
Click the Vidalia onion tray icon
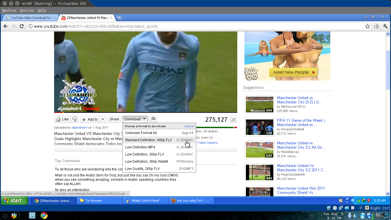click(x=359, y=201)
